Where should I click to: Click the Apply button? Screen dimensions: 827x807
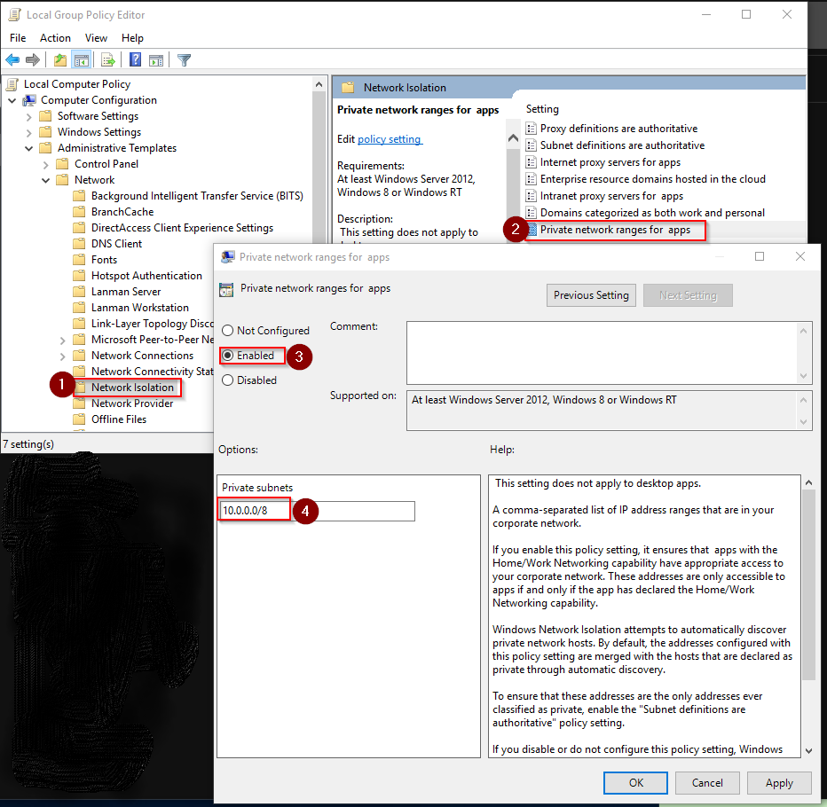(x=779, y=783)
